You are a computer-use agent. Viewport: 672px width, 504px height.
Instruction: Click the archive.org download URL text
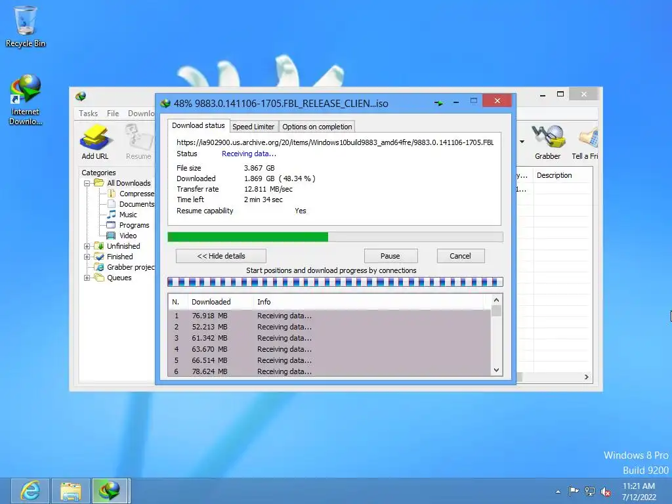(x=335, y=142)
